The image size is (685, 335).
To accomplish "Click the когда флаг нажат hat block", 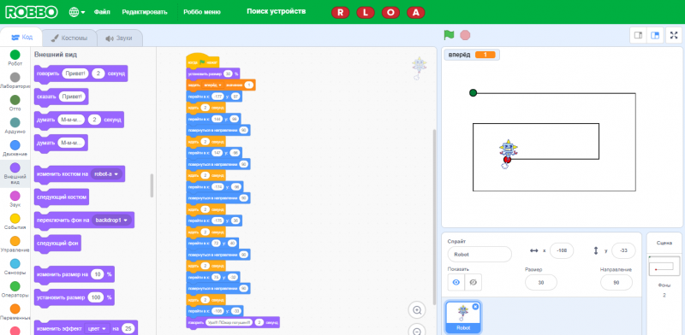I will pos(202,62).
